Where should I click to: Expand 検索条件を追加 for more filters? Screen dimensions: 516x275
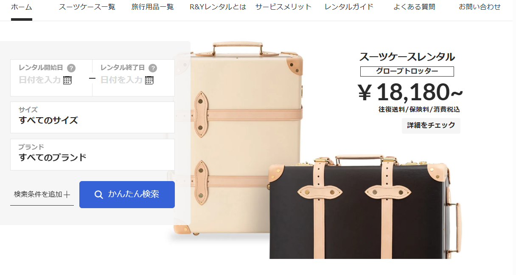(x=42, y=195)
